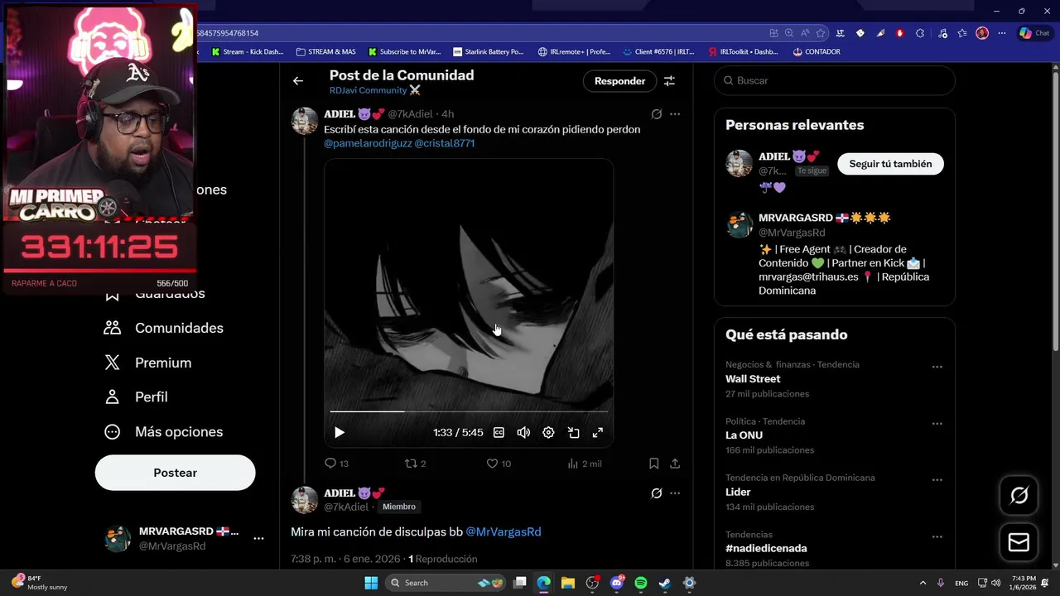Viewport: 1060px width, 596px height.
Task: Enter fullscreen in the video player
Action: [x=598, y=432]
